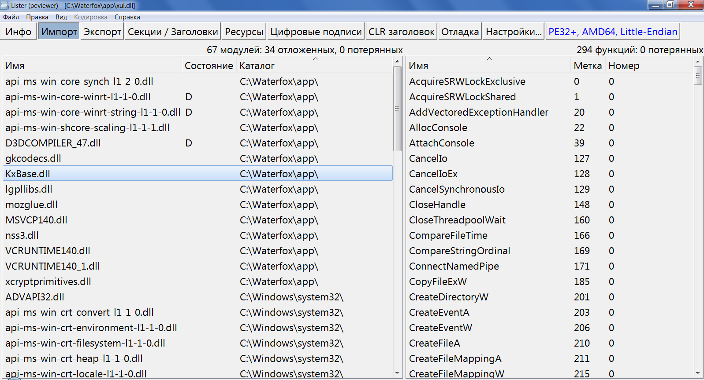Sort modules by the Имя column header
The width and height of the screenshot is (704, 380).
[92, 66]
